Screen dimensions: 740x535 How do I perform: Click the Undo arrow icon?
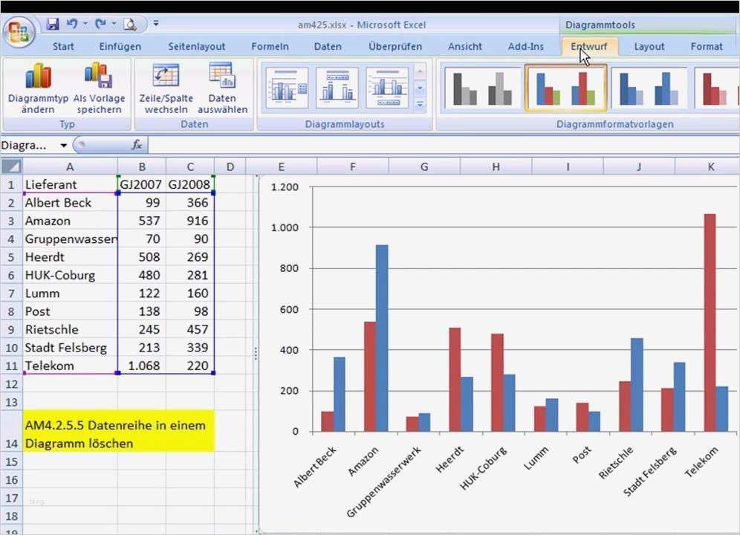pyautogui.click(x=72, y=23)
